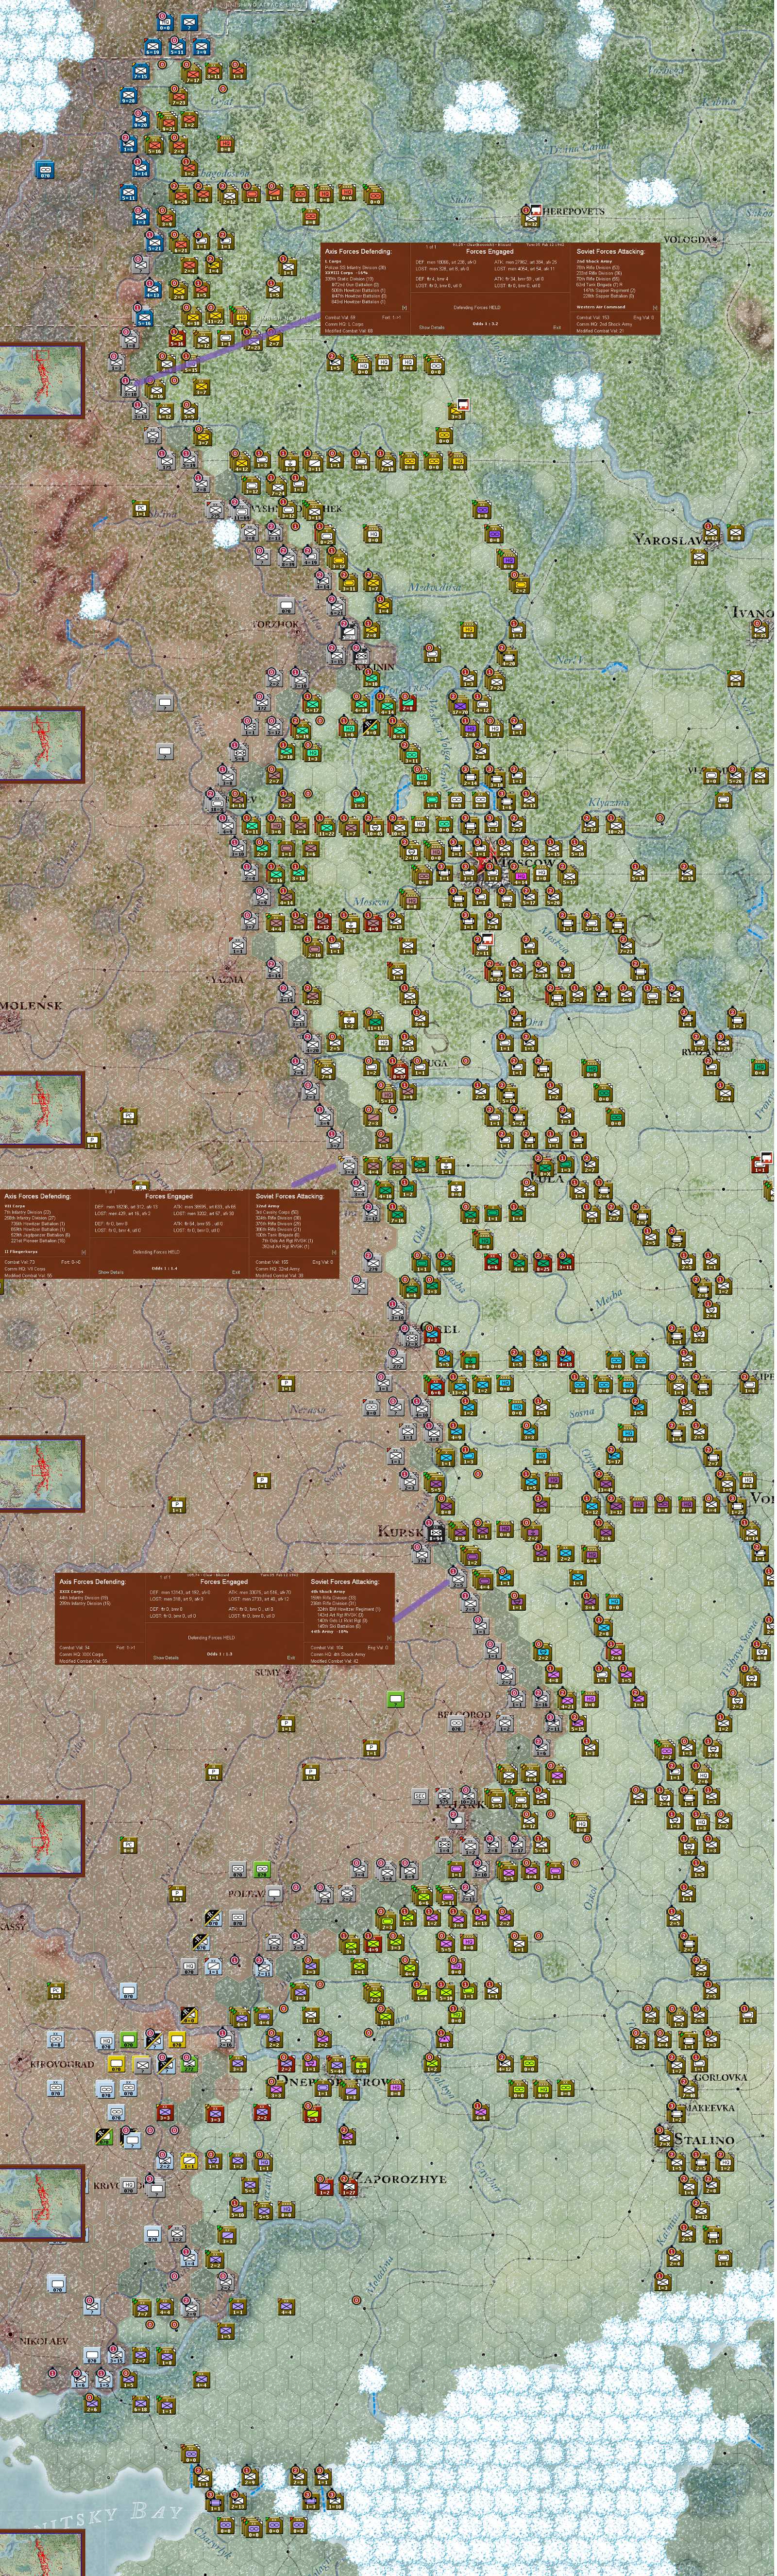Click the Poltava city label on the map

click(246, 1893)
